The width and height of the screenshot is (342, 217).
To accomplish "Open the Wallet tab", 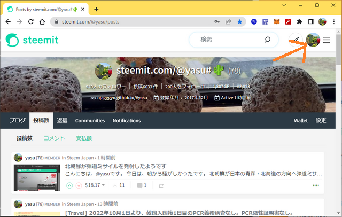I will tap(300, 121).
